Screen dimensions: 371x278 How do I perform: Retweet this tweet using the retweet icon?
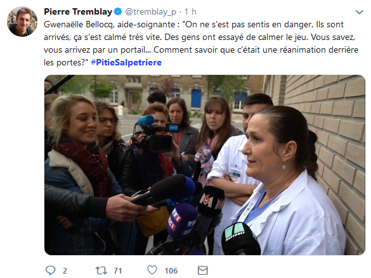point(101,270)
